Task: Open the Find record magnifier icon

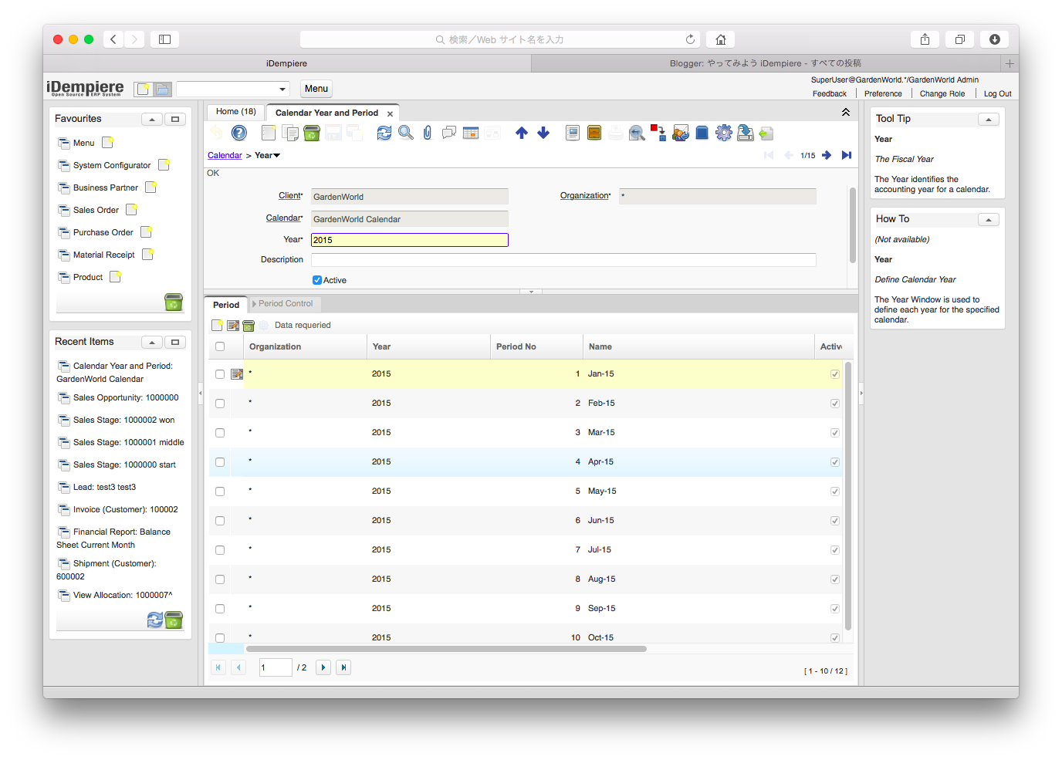Action: [x=406, y=133]
